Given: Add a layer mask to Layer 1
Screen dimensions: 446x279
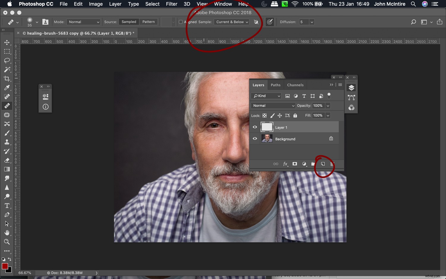Looking at the screenshot, I should [x=295, y=164].
